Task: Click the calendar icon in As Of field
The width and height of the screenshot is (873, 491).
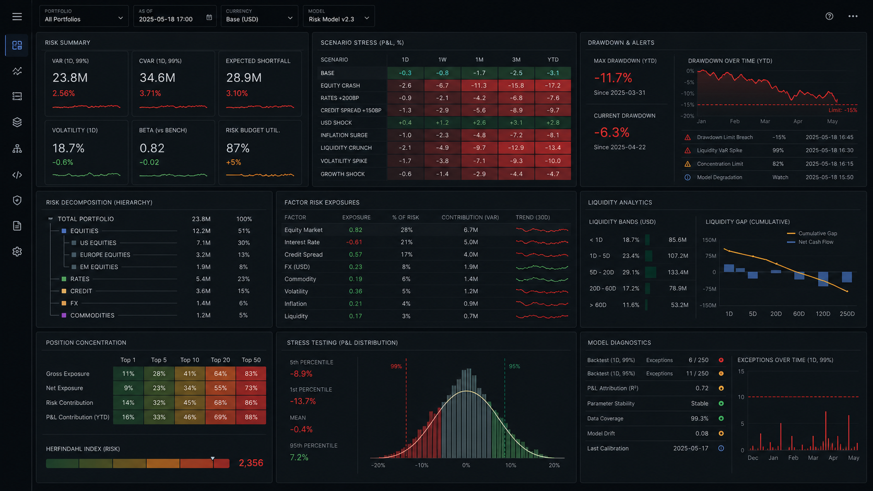Action: [x=209, y=17]
